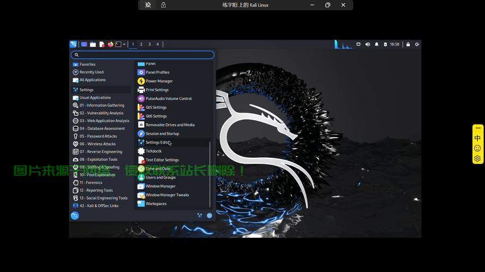Image resolution: width=485 pixels, height=272 pixels.
Task: Open 13 - Social Engineering Tools category
Action: point(101,198)
